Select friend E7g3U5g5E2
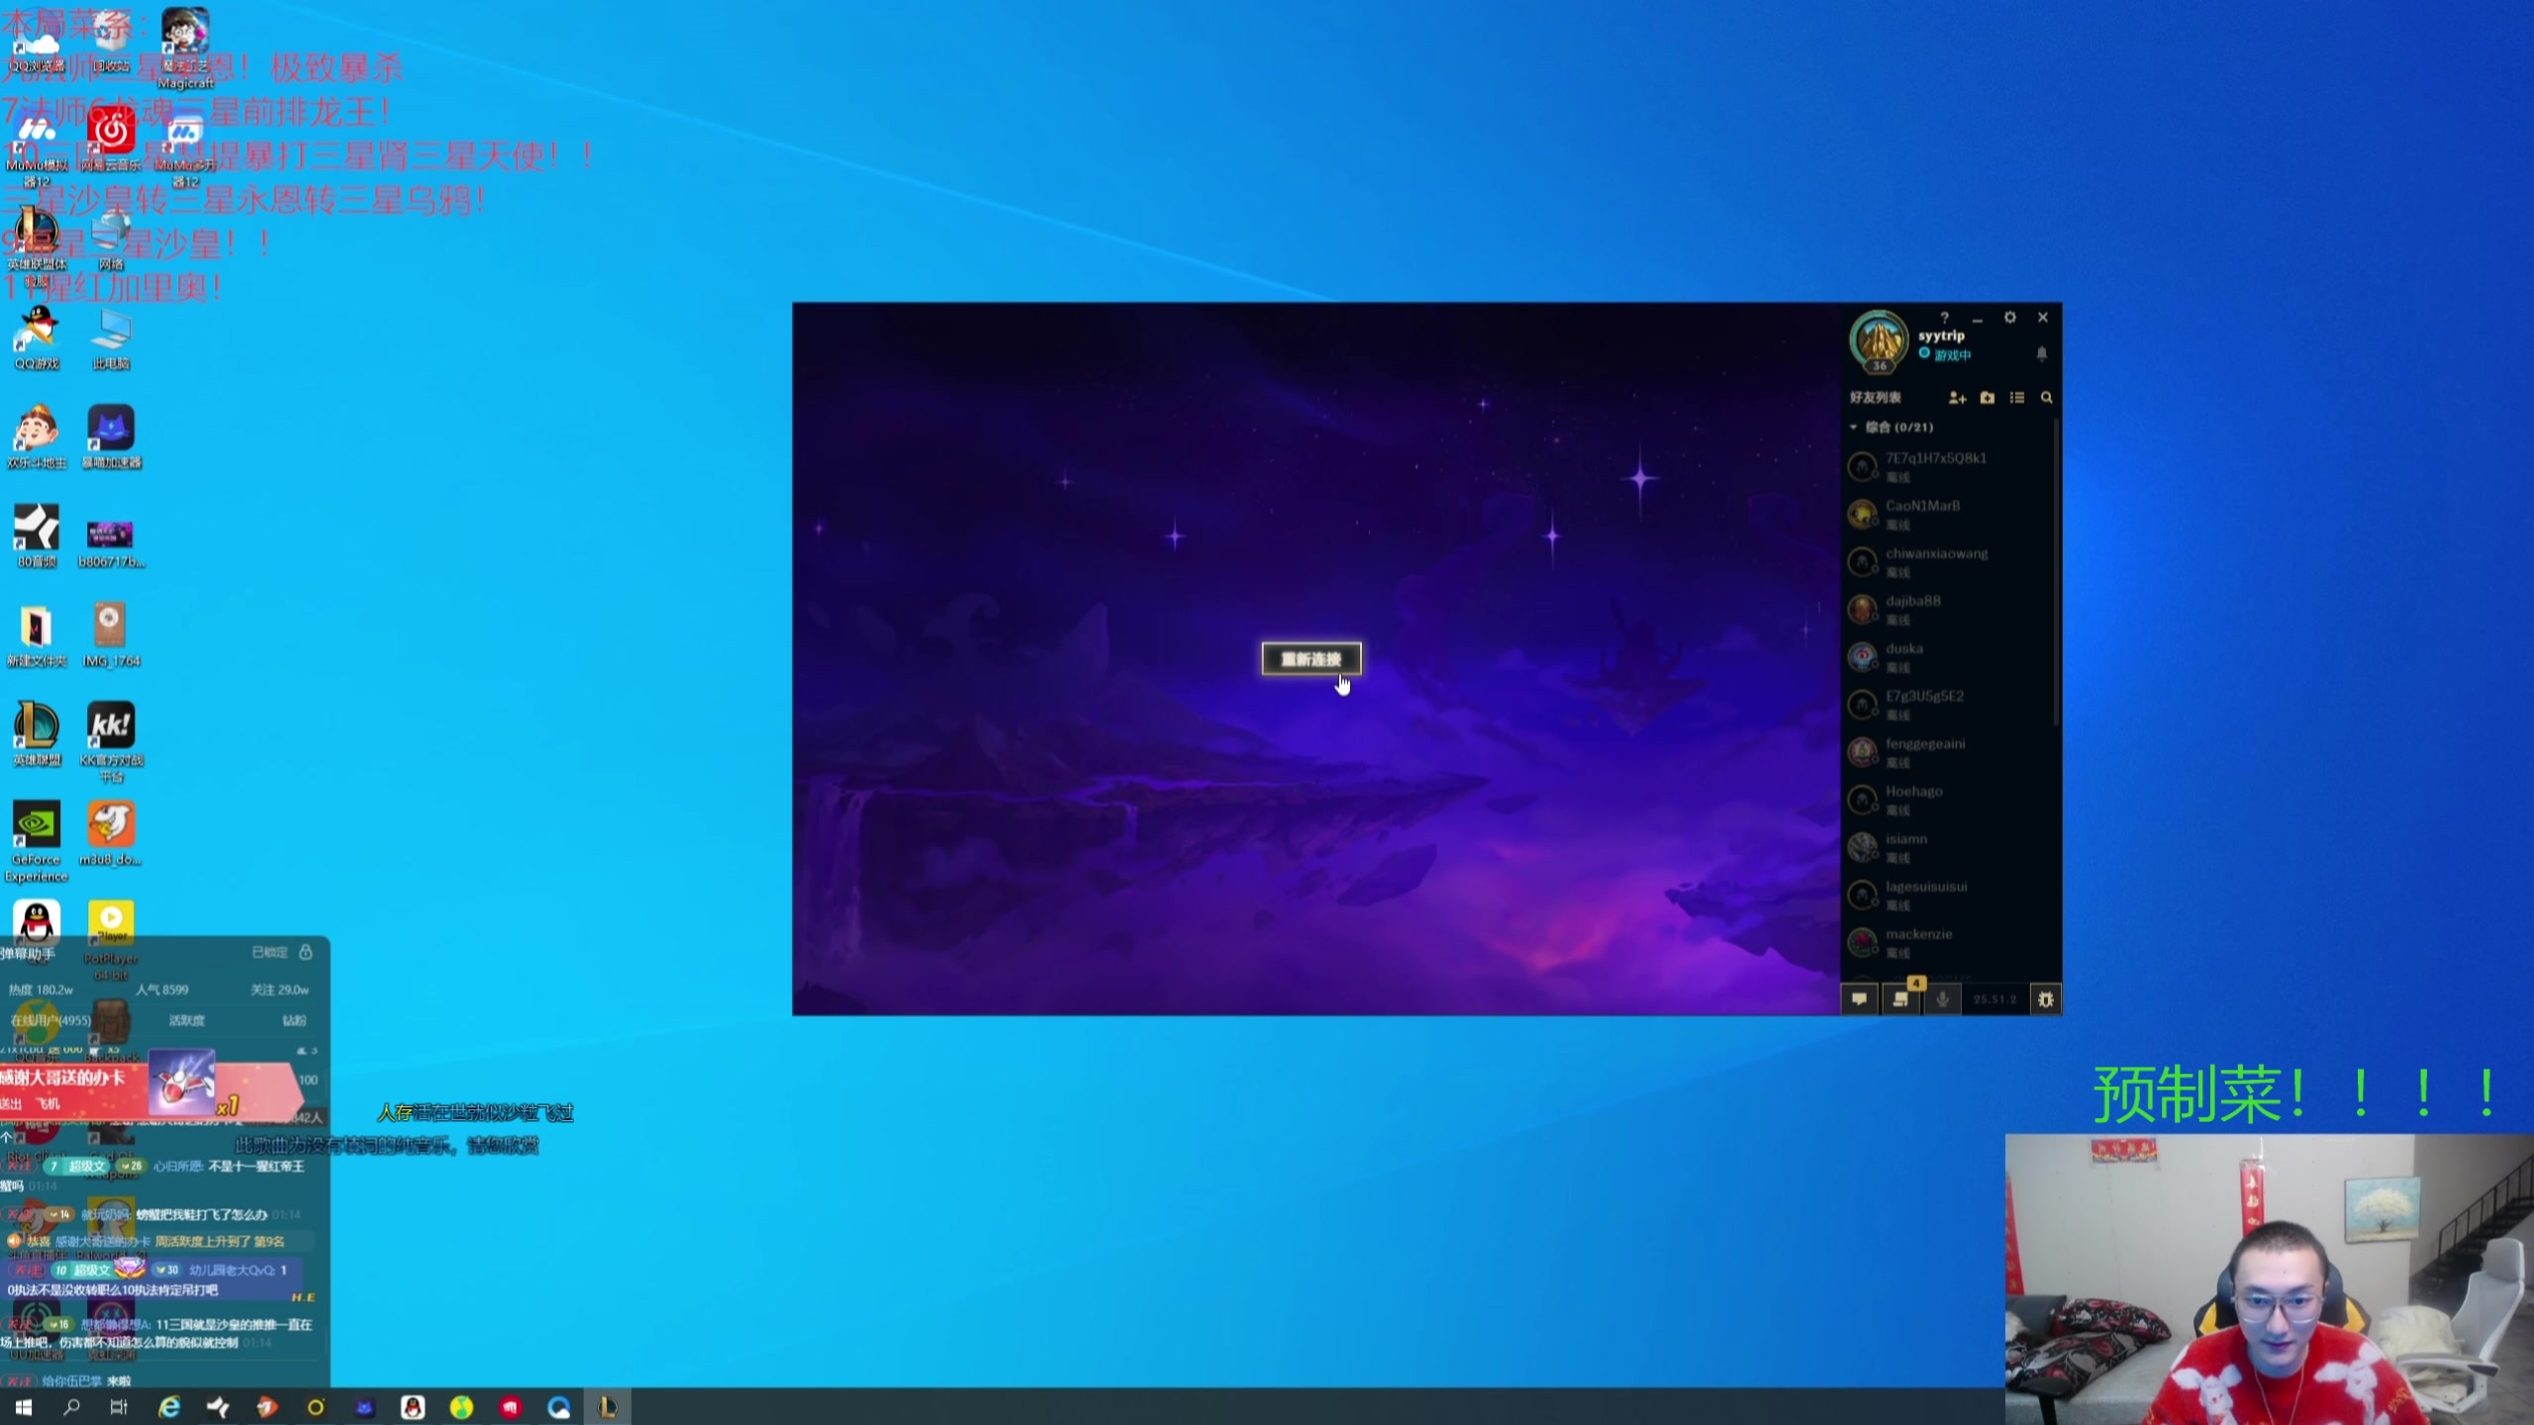2534x1425 pixels. click(x=1946, y=704)
